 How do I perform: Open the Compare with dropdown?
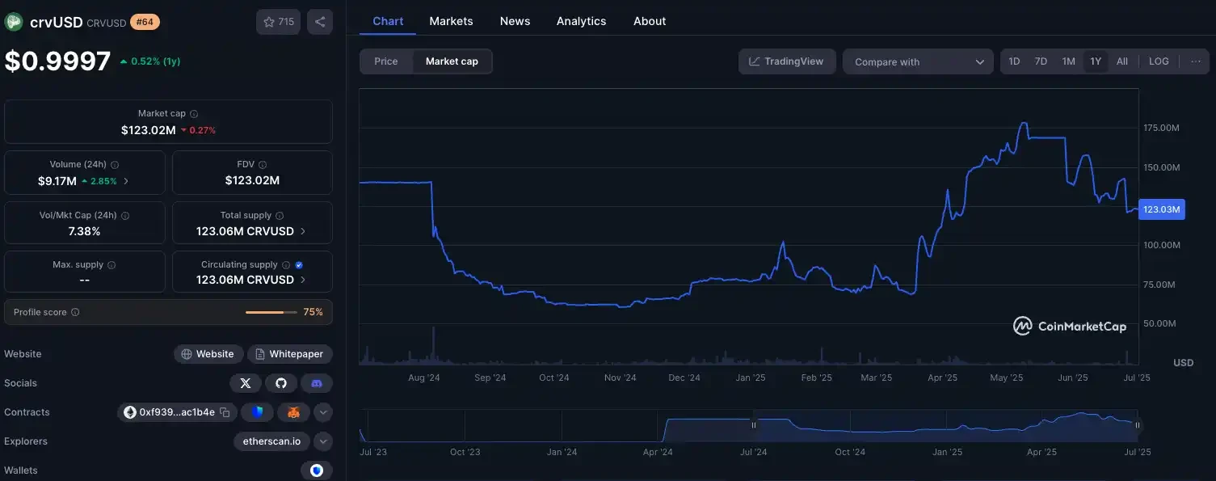(918, 61)
